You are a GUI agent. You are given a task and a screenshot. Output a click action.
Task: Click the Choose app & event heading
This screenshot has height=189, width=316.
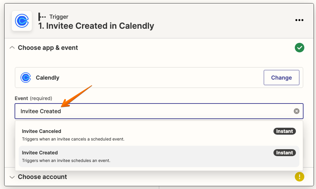[48, 48]
